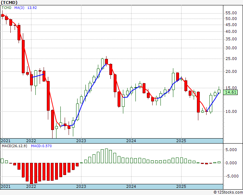Click the latest green candlestick near 14.61

[x=219, y=91]
